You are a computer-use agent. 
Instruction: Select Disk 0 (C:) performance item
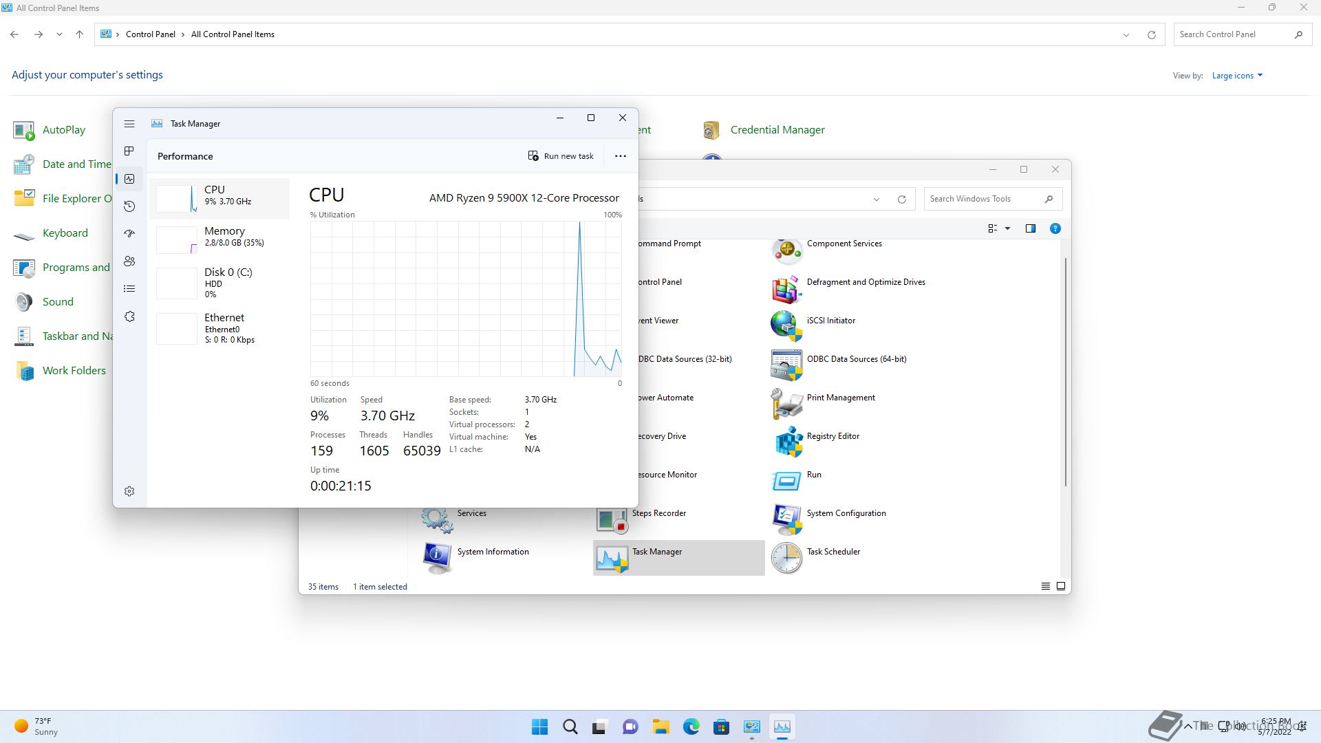click(219, 283)
